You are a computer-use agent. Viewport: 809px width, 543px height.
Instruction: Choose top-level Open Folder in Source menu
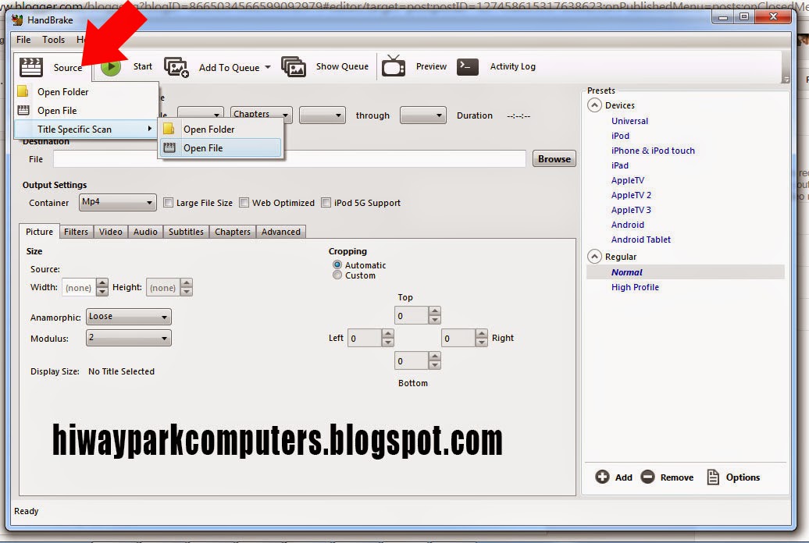coord(86,92)
